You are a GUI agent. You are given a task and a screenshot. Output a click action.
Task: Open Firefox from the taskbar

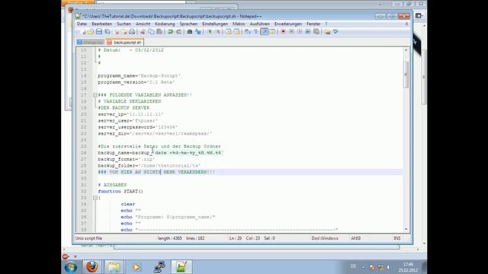tap(91, 267)
